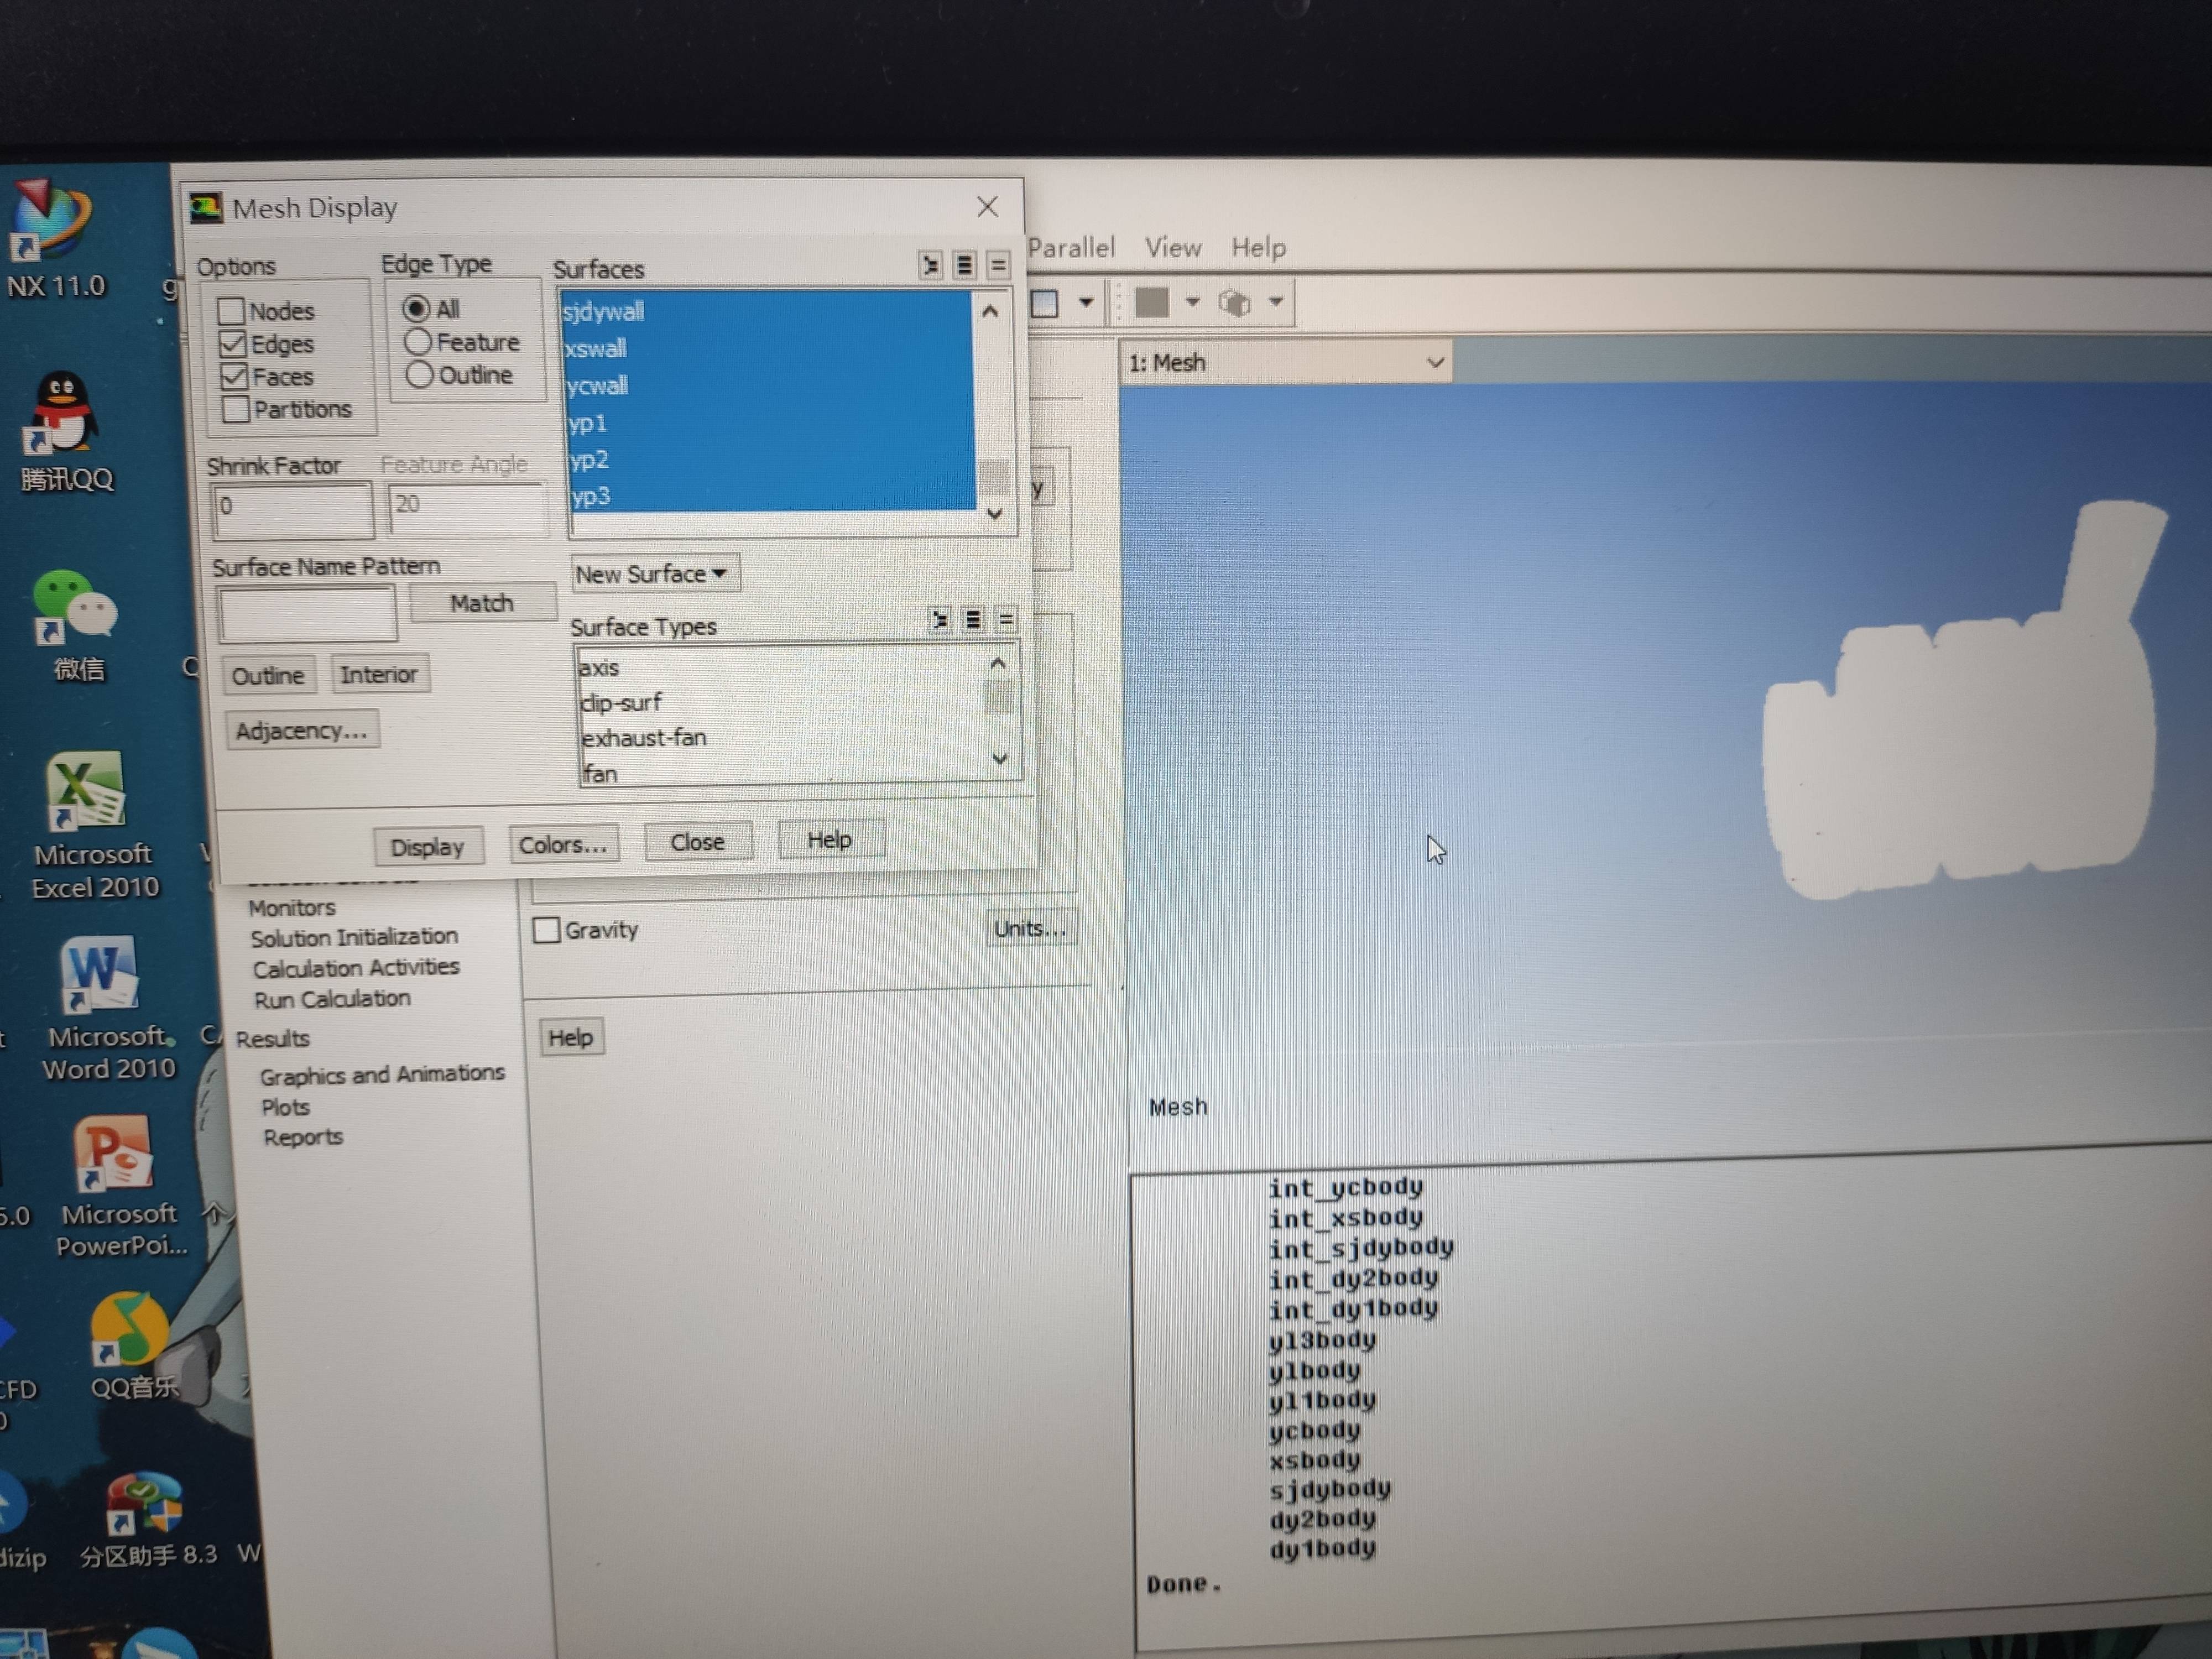Open Graphics and Animations item
The image size is (2212, 1659).
382,1075
